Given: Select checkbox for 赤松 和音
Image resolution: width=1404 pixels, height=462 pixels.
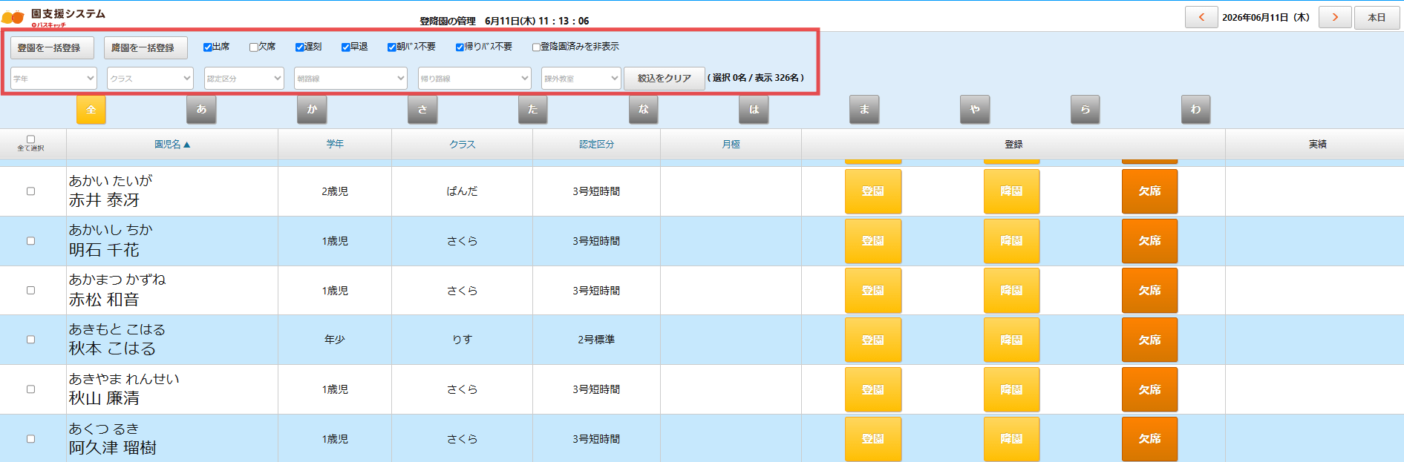Looking at the screenshot, I should point(30,290).
